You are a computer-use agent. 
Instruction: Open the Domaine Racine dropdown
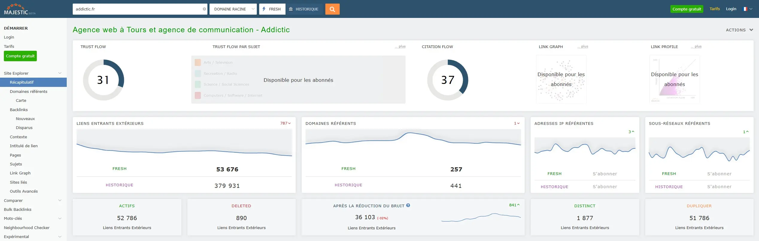pos(233,9)
